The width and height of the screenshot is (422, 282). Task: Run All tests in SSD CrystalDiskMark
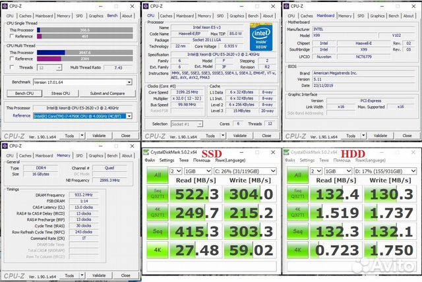158,175
